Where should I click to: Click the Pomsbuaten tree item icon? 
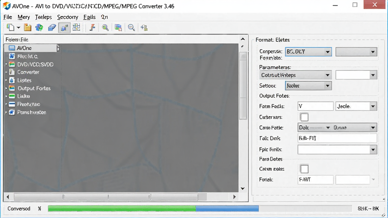coord(12,112)
